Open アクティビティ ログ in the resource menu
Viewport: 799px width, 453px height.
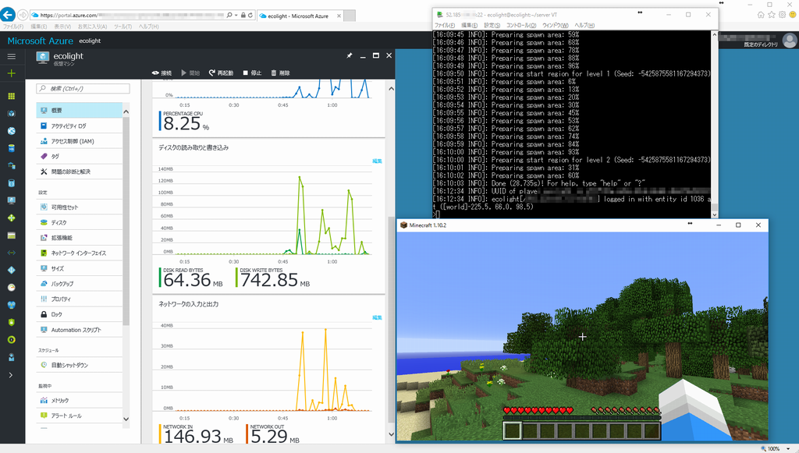tap(80, 126)
